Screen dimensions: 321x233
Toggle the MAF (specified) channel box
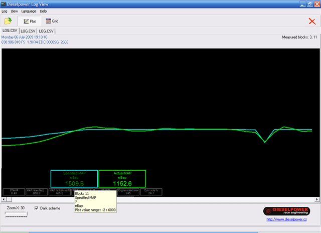(37, 192)
